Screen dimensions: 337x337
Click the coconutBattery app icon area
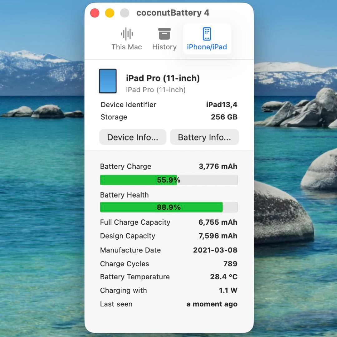click(173, 13)
